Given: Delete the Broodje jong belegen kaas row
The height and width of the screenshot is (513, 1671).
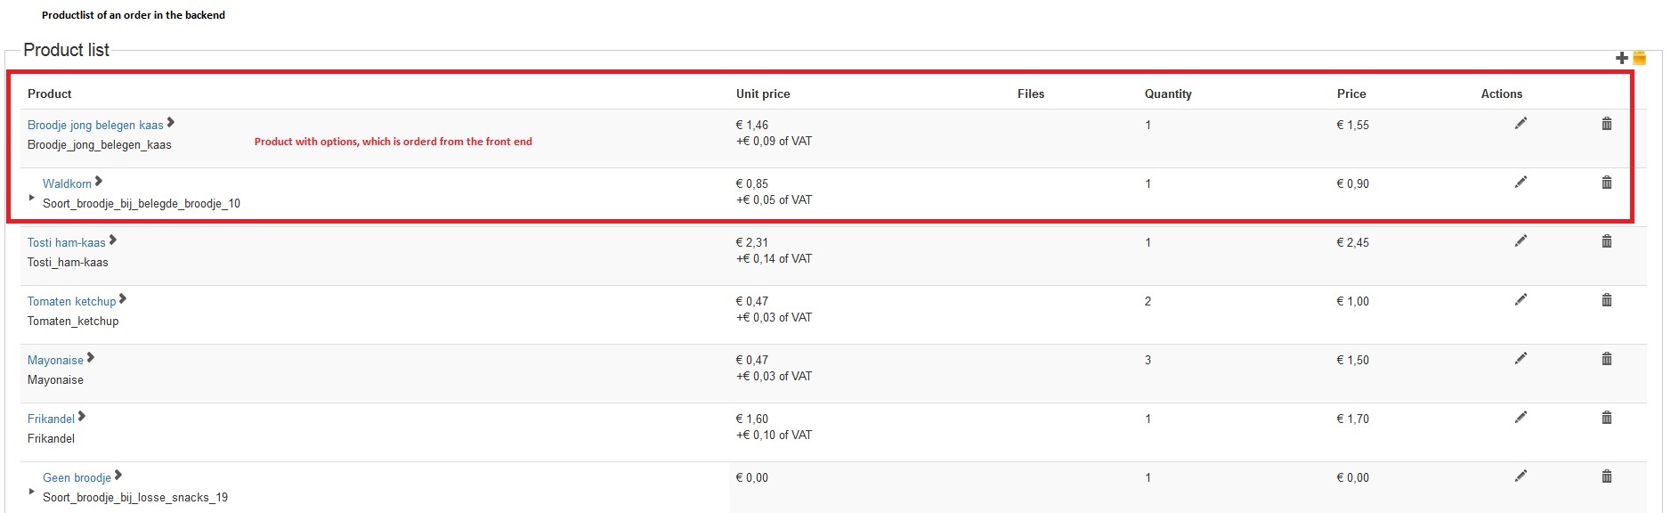Looking at the screenshot, I should (x=1607, y=124).
